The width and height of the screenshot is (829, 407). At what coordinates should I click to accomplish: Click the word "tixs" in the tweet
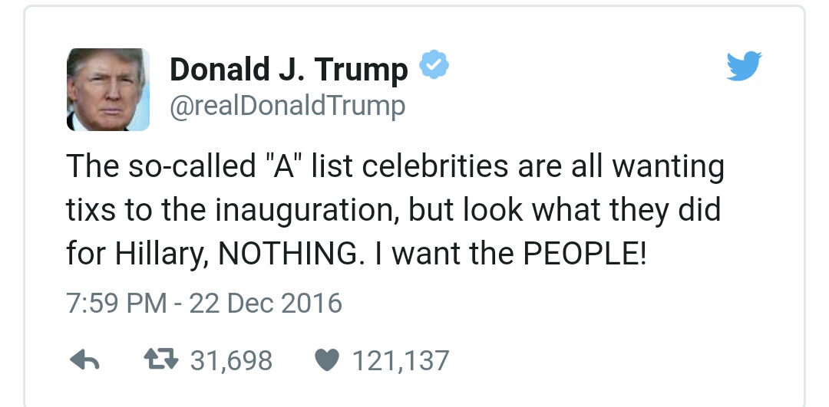pos(94,211)
